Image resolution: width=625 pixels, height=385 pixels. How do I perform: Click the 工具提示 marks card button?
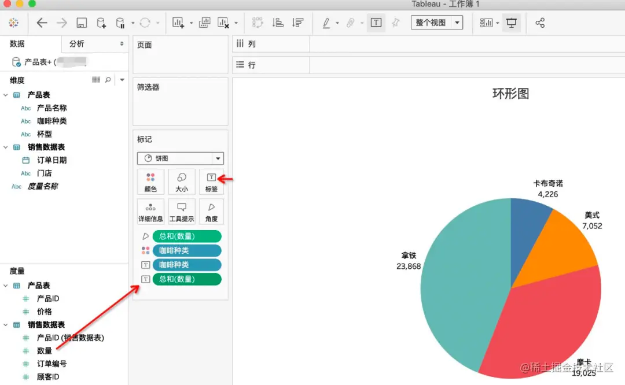(181, 212)
